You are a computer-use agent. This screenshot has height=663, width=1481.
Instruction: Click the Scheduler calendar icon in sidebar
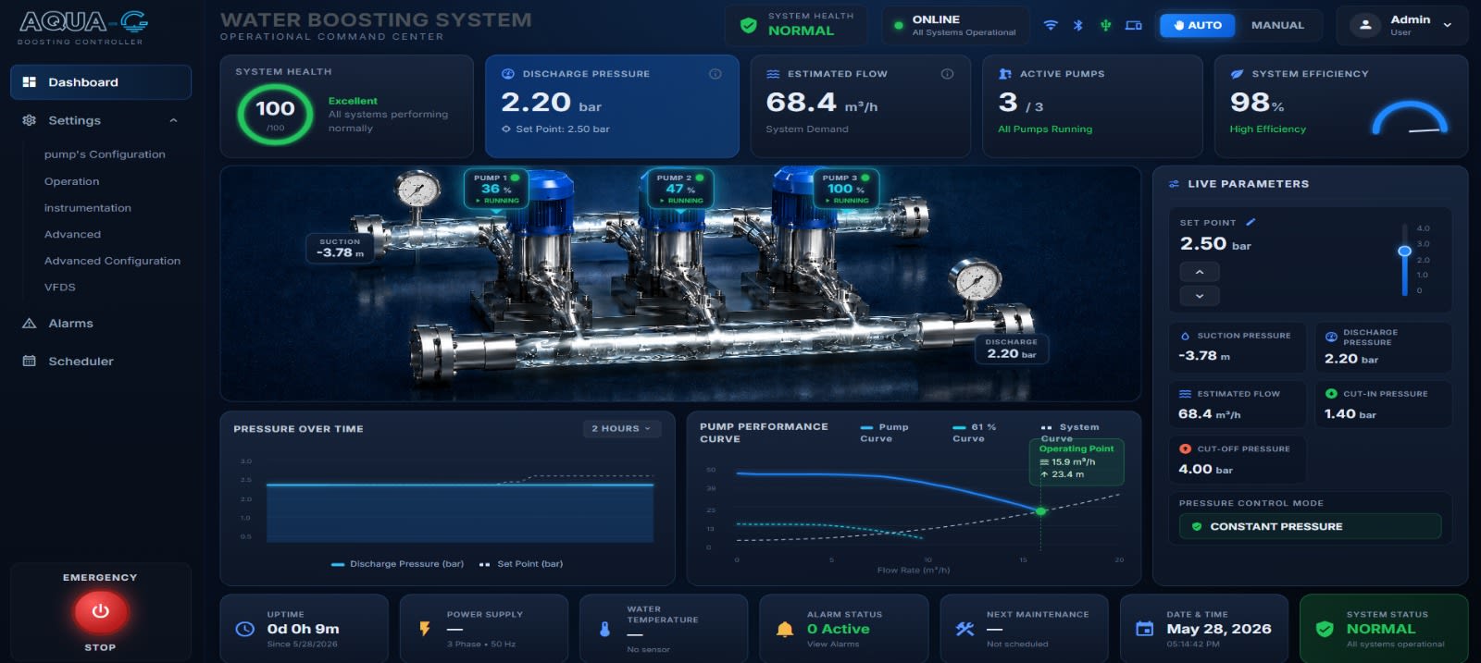[29, 362]
